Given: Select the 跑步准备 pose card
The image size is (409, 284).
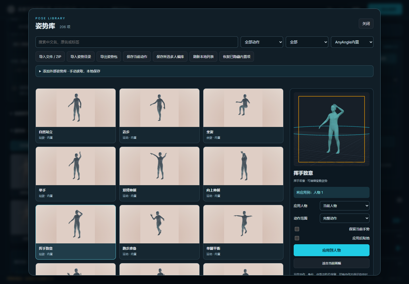Looking at the screenshot, I should (159, 232).
